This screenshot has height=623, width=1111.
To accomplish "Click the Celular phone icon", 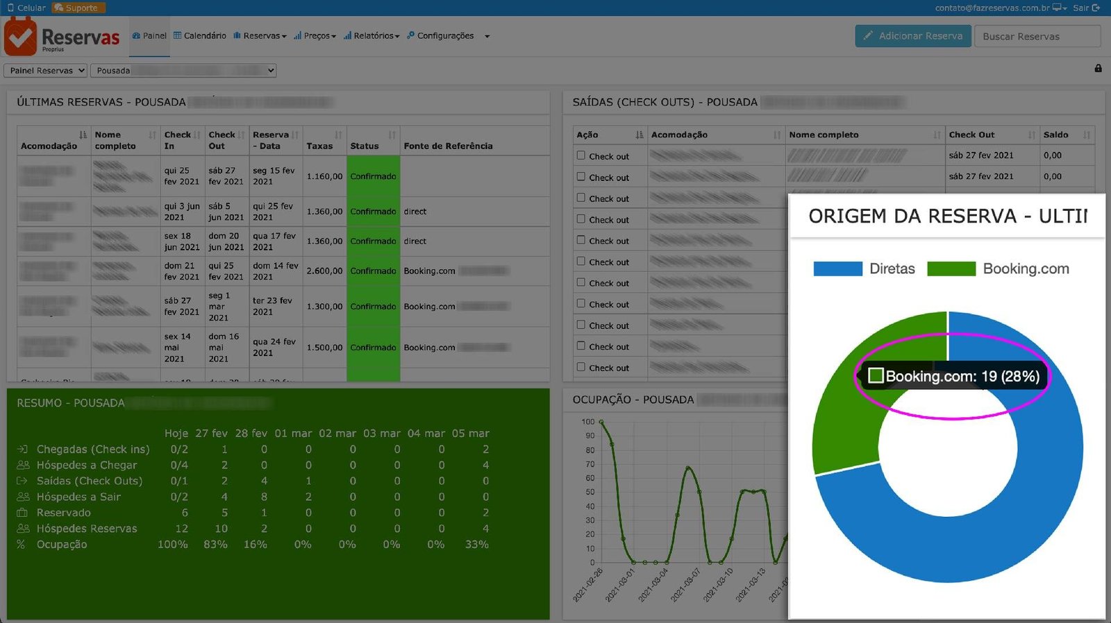I will coord(10,8).
